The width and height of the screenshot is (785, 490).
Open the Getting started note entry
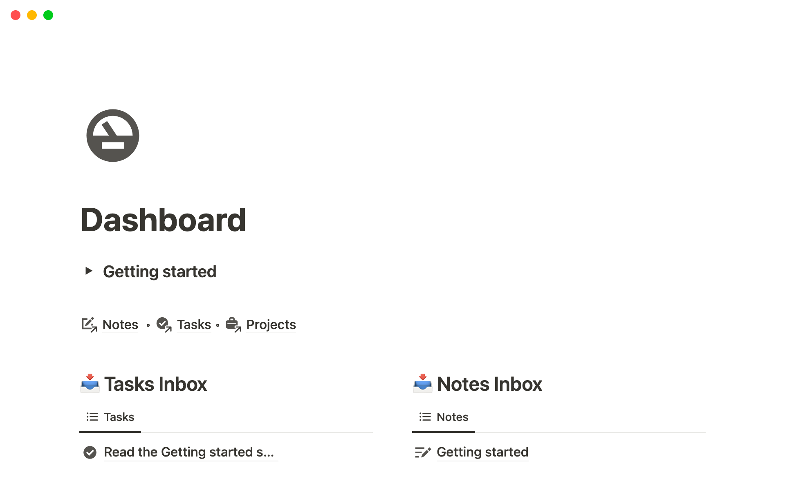click(482, 452)
